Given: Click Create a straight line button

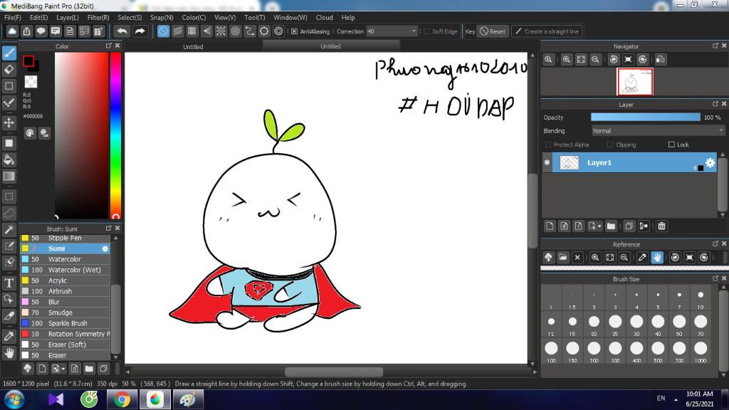Looking at the screenshot, I should click(547, 31).
